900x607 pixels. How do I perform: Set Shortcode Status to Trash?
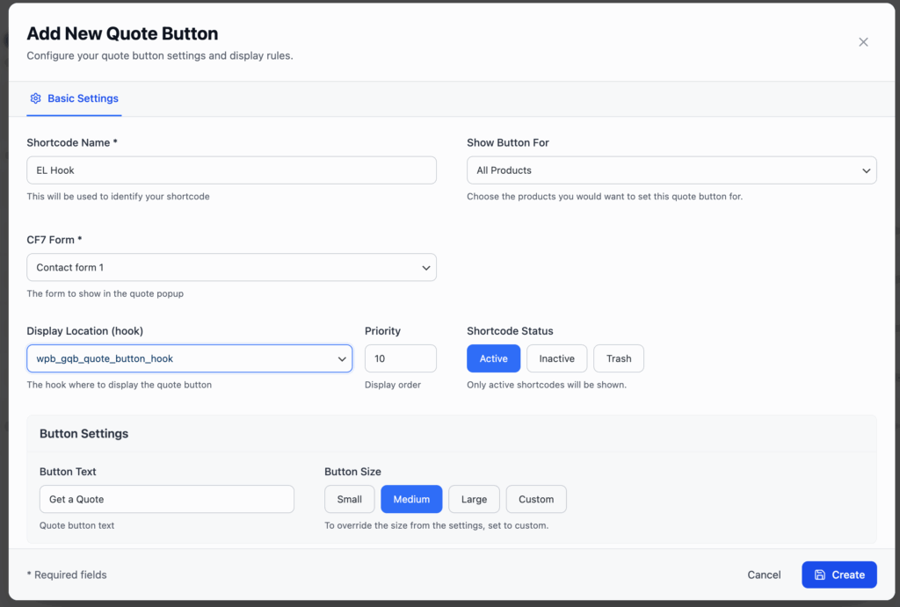618,358
